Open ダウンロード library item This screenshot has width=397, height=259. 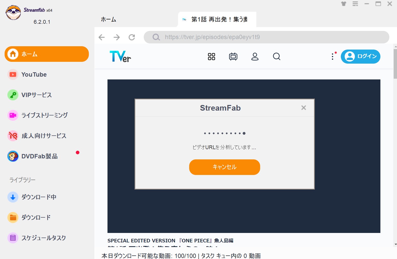pyautogui.click(x=47, y=218)
